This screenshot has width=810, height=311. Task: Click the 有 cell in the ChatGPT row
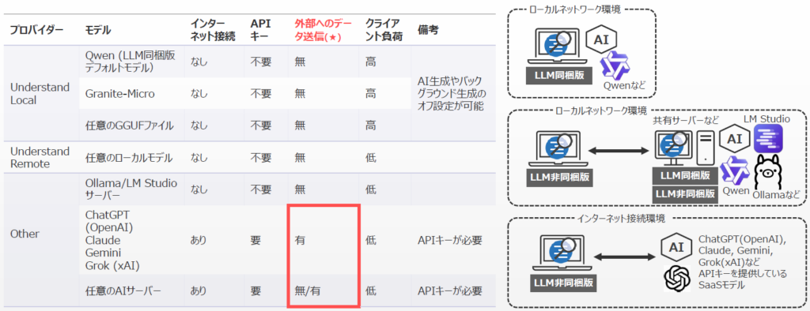tap(300, 240)
